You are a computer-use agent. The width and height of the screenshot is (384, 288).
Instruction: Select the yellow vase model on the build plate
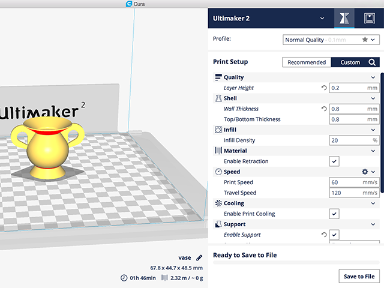point(48,148)
